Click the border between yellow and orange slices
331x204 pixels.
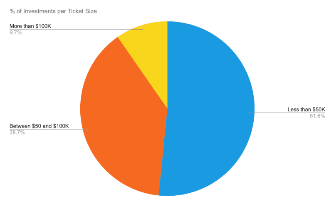[x=143, y=73]
